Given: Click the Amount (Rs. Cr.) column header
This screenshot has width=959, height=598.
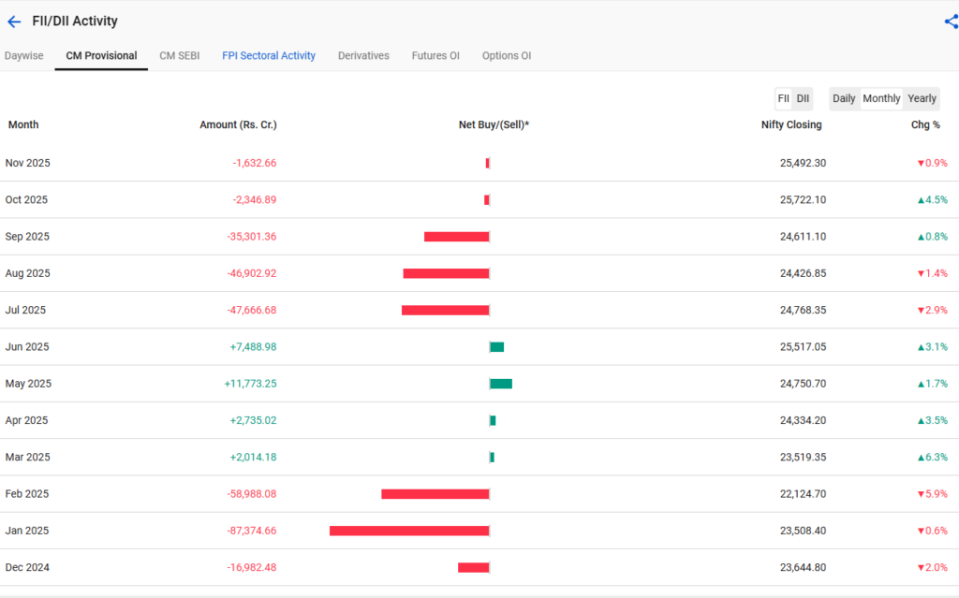Looking at the screenshot, I should click(x=238, y=124).
